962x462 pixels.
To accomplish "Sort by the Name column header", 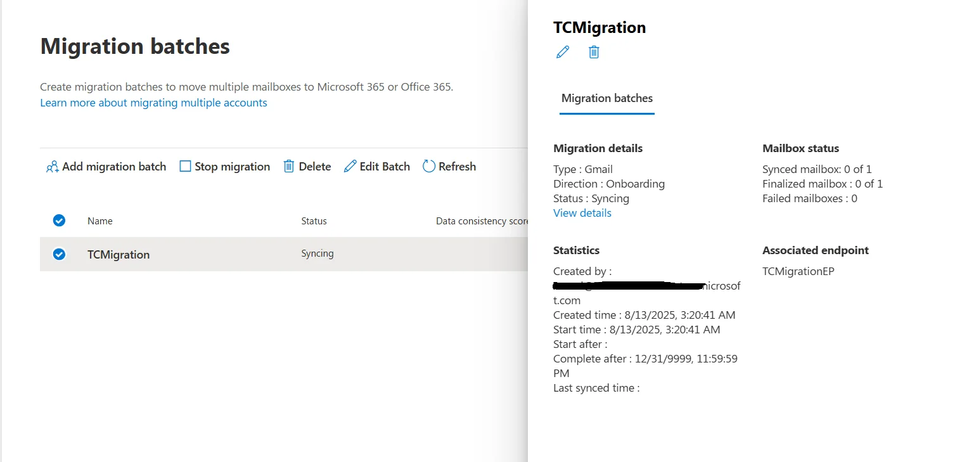I will (100, 221).
